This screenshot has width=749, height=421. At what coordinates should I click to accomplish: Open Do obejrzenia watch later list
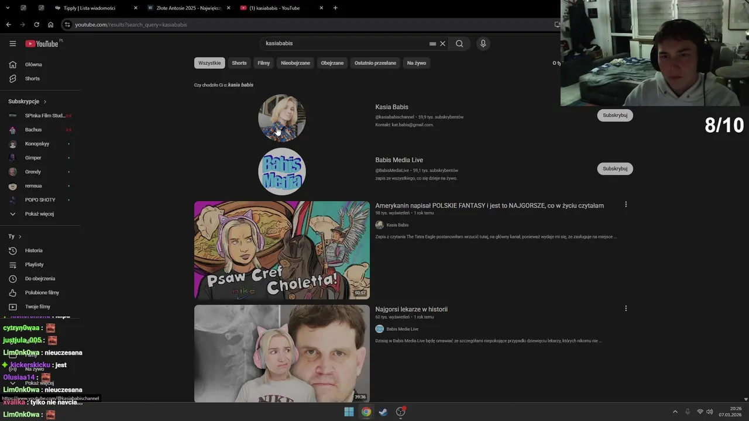pos(40,278)
